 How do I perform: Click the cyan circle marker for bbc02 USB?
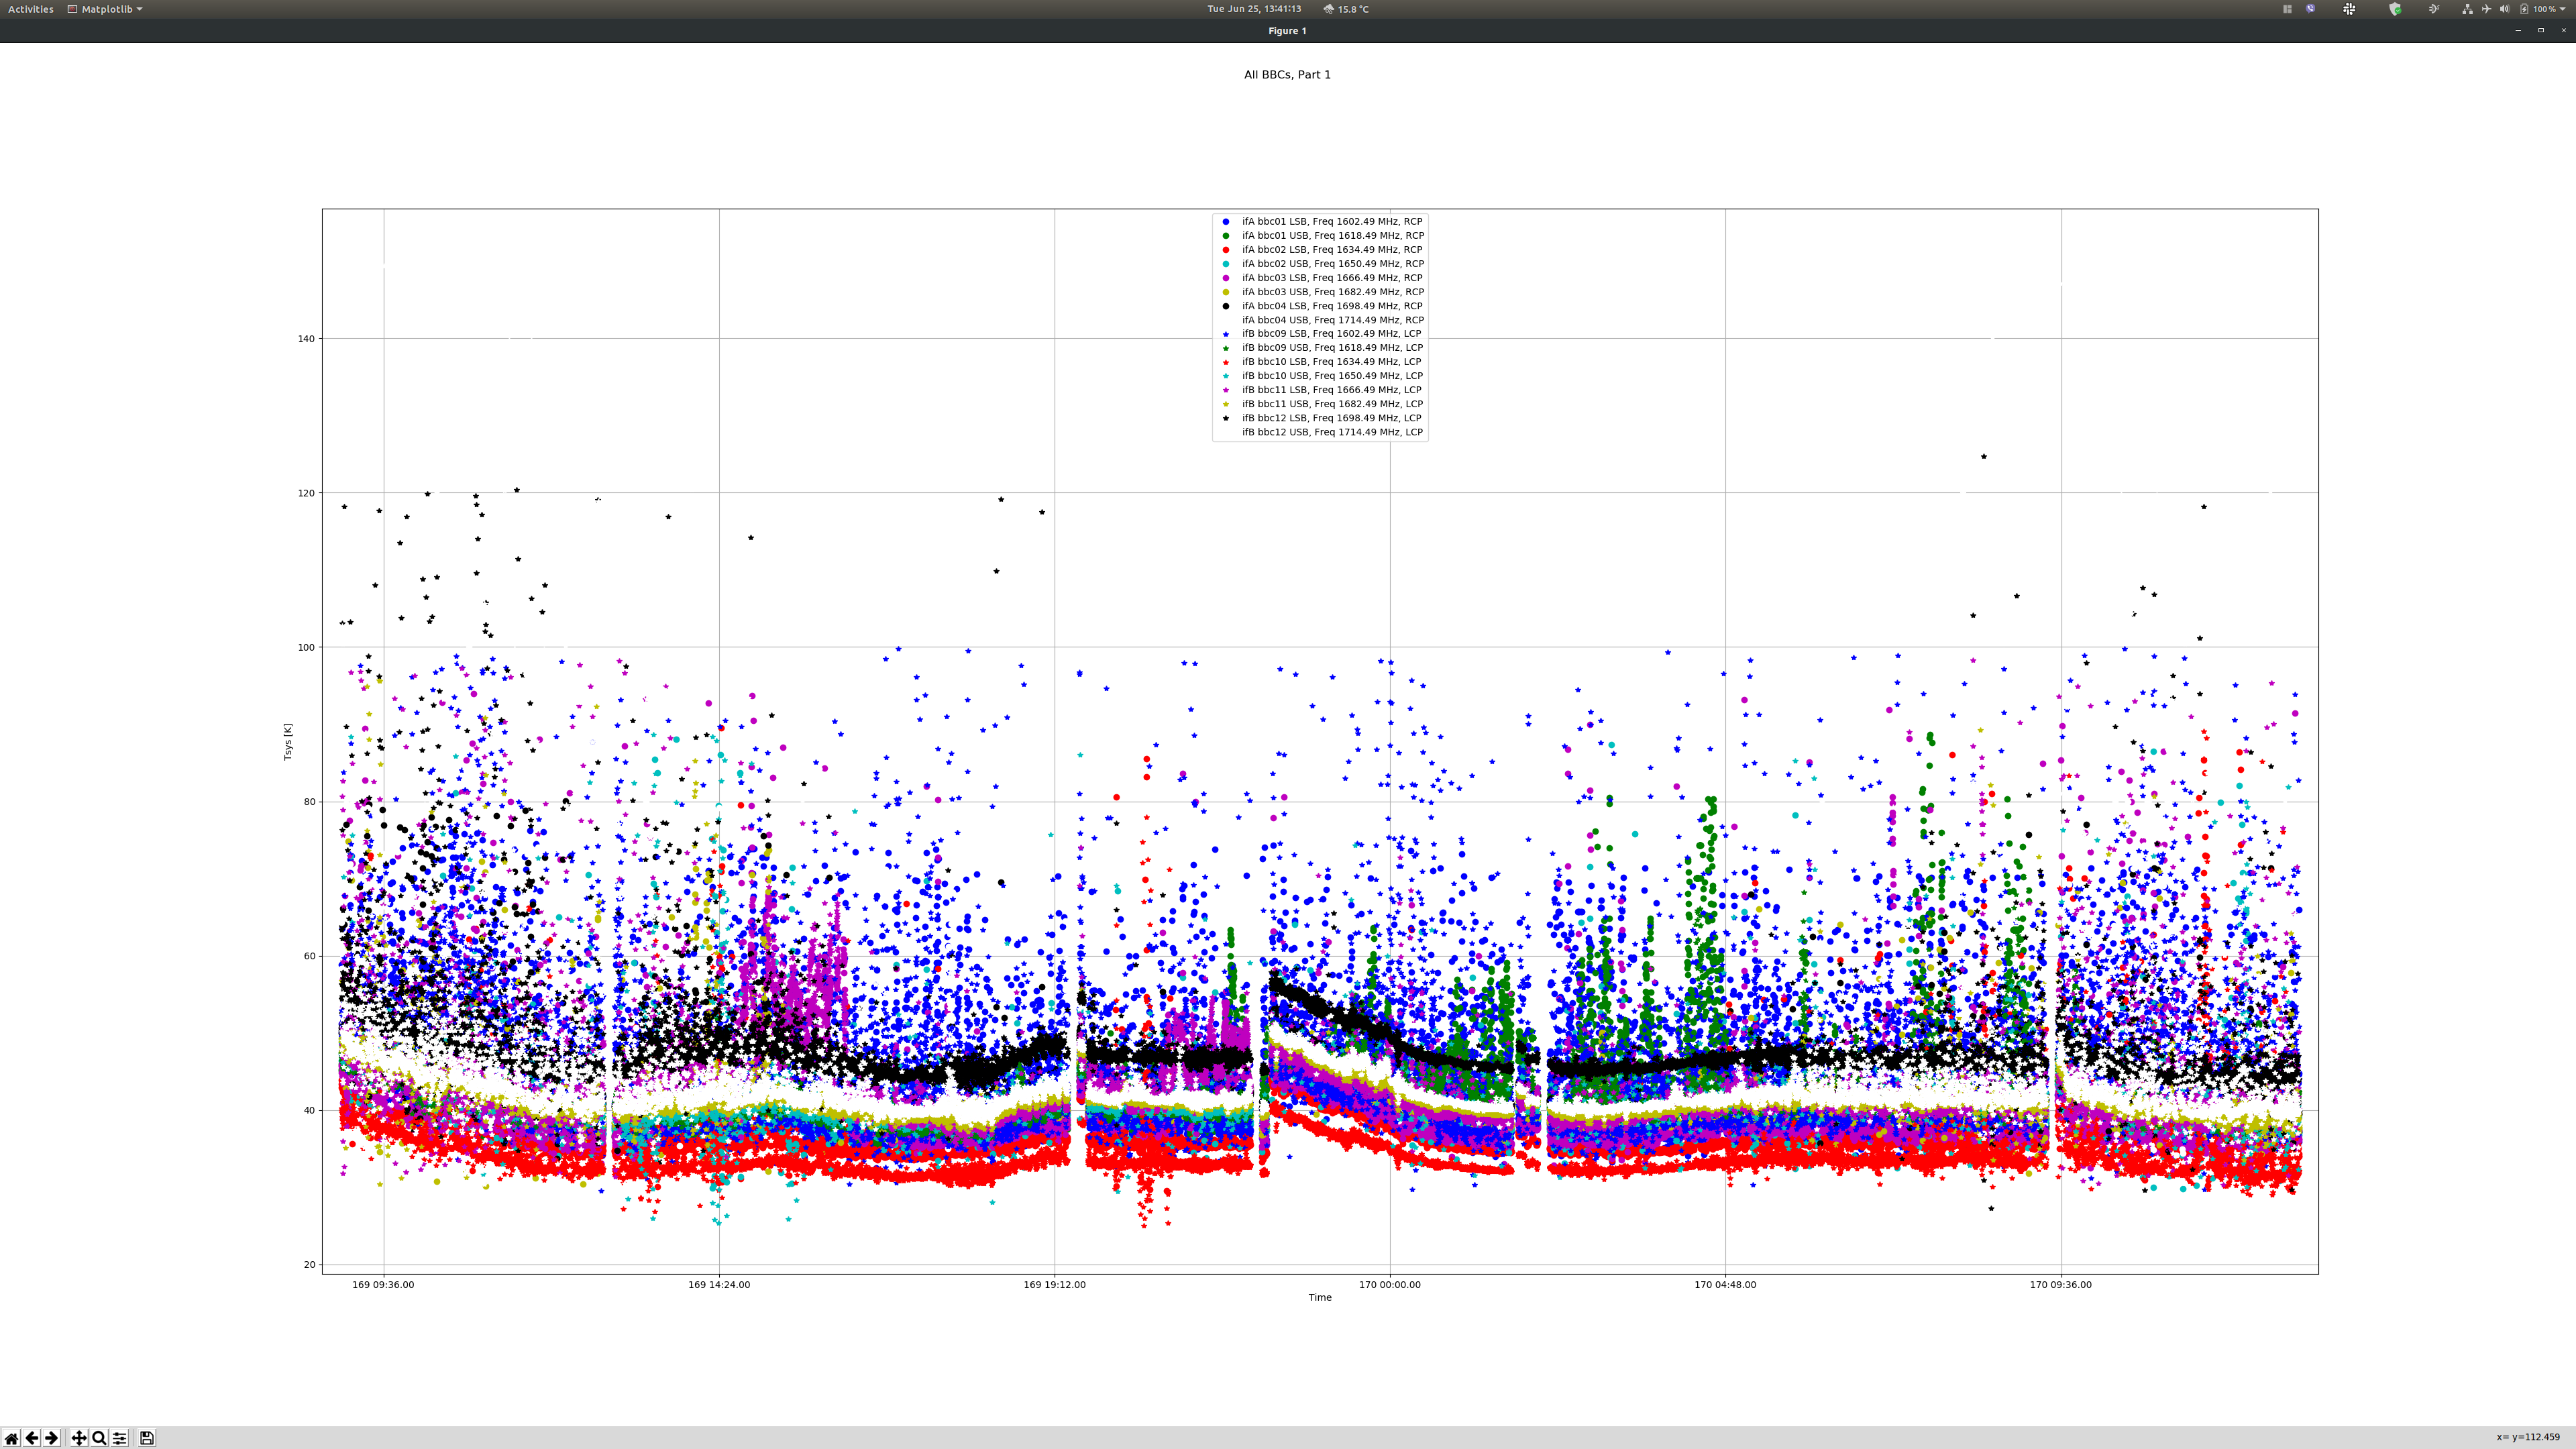click(x=1226, y=264)
